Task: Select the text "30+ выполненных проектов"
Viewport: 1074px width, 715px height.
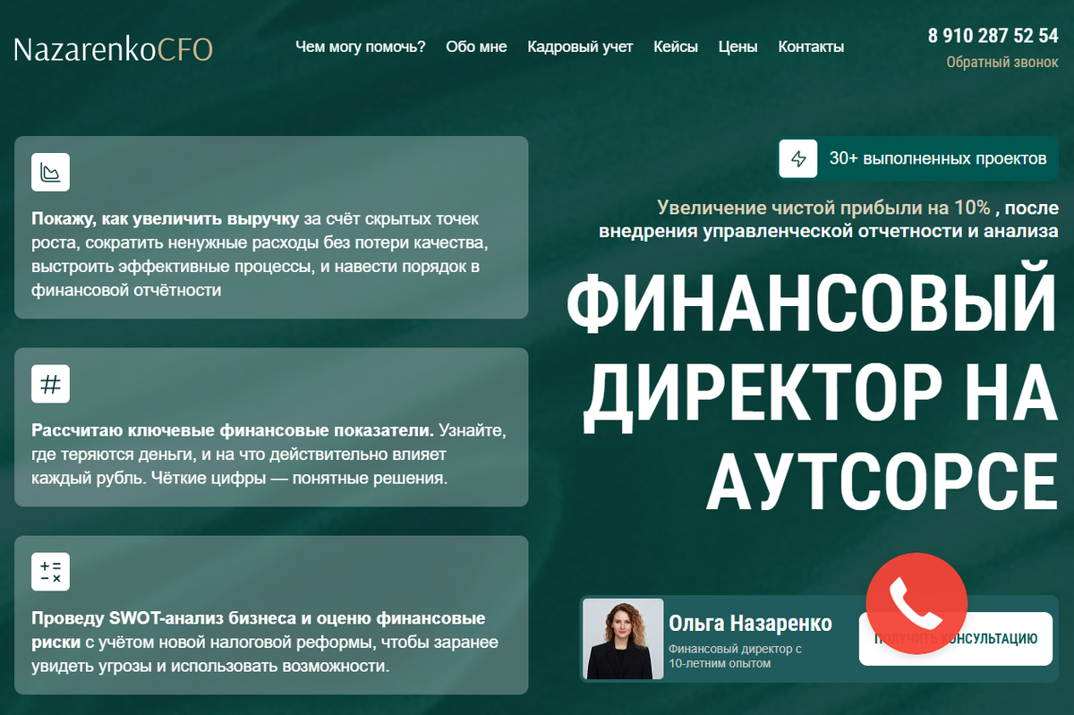Action: pyautogui.click(x=938, y=159)
